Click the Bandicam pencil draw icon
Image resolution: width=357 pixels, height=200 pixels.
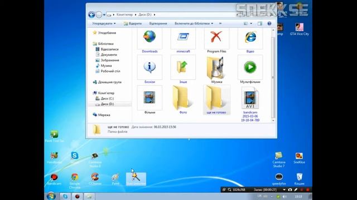coord(296,189)
